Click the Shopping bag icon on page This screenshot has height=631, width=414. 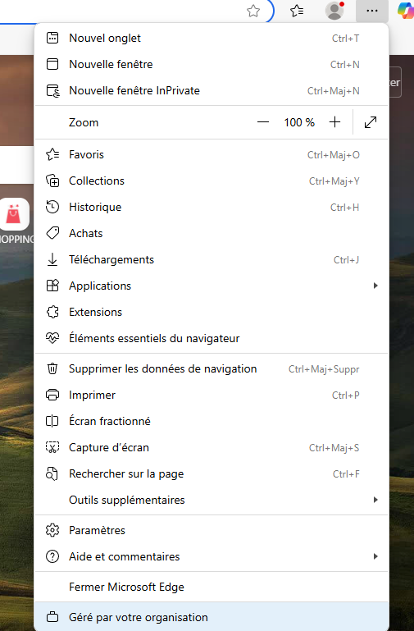coord(15,214)
